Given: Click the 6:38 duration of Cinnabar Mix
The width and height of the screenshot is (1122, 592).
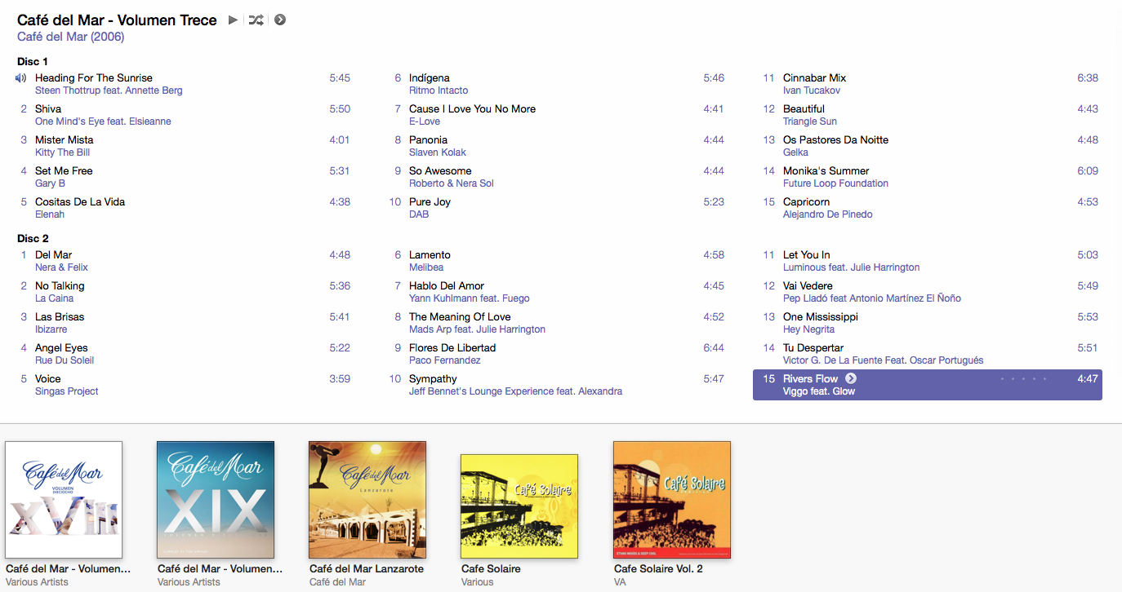Looking at the screenshot, I should tap(1088, 77).
